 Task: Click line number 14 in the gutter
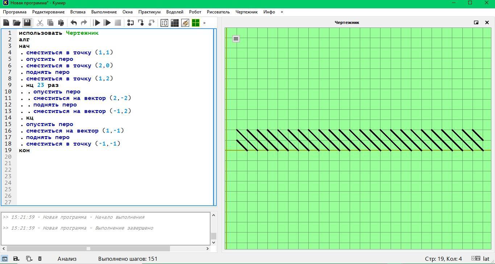point(8,118)
